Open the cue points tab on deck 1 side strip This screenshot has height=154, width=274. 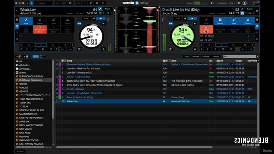17,20
